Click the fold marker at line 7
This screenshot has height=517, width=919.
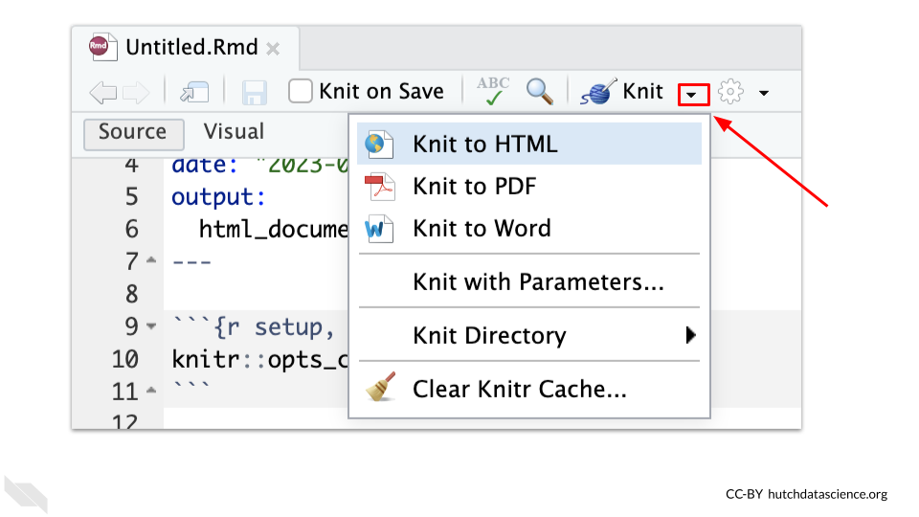(x=151, y=259)
